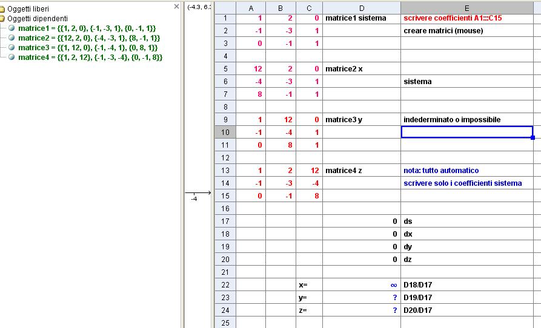The image size is (541, 328).
Task: Click cell C22 labeled 'x='
Action: click(309, 285)
